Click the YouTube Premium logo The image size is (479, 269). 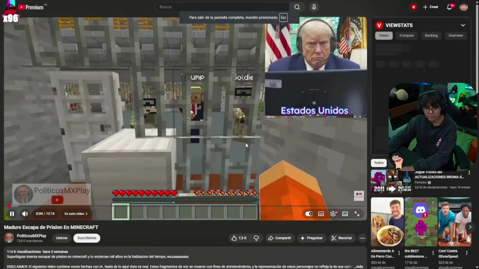coord(31,7)
